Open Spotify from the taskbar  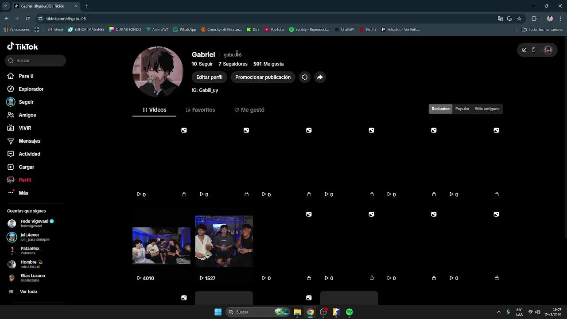coord(350,312)
